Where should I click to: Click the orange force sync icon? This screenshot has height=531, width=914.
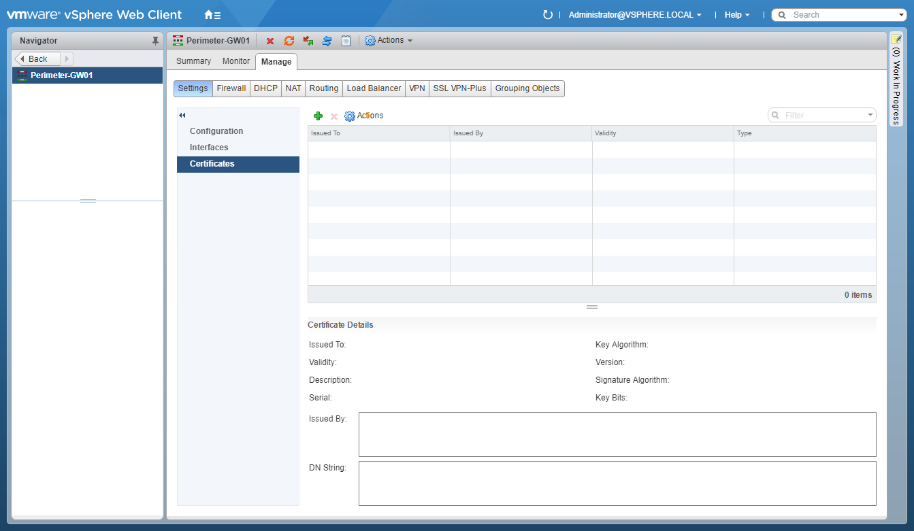(289, 41)
